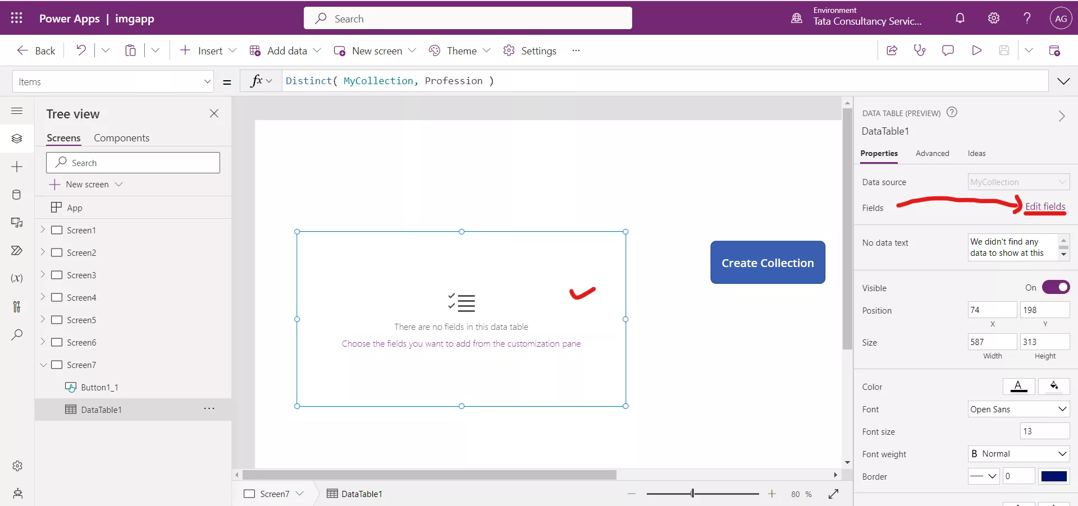Open the AG account avatar
The width and height of the screenshot is (1078, 506).
[1061, 18]
